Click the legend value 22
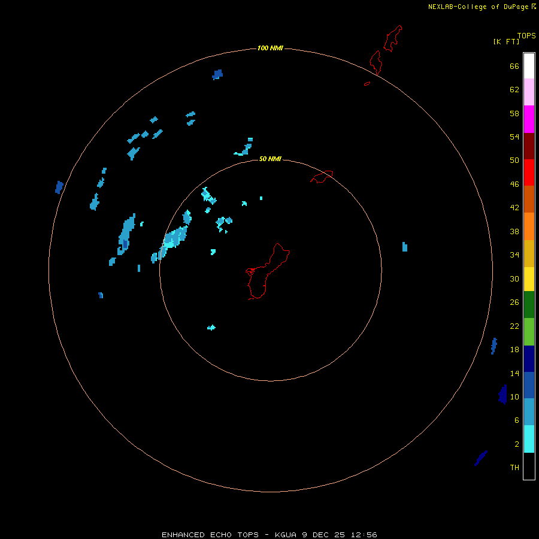539x539 pixels. coord(514,326)
